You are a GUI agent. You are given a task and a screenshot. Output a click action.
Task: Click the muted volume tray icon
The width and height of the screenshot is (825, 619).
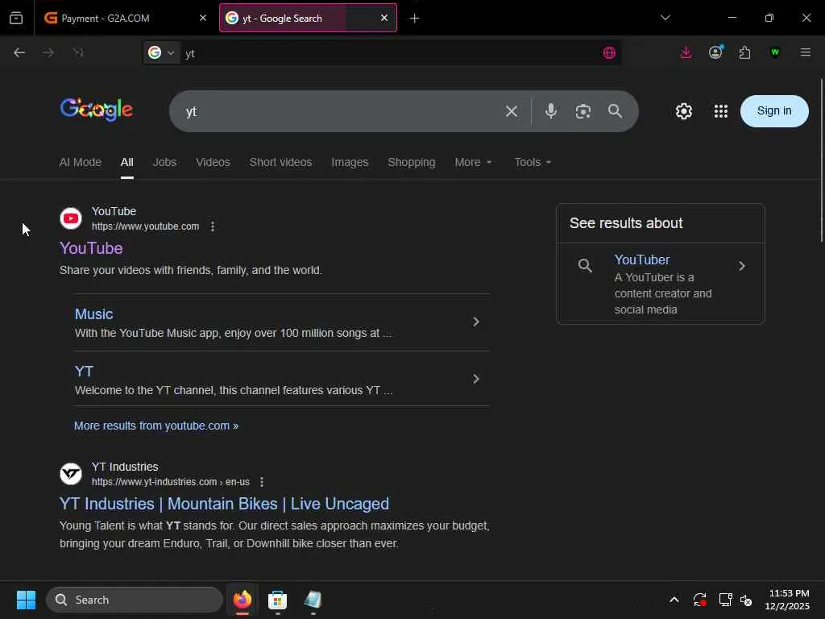tap(746, 600)
